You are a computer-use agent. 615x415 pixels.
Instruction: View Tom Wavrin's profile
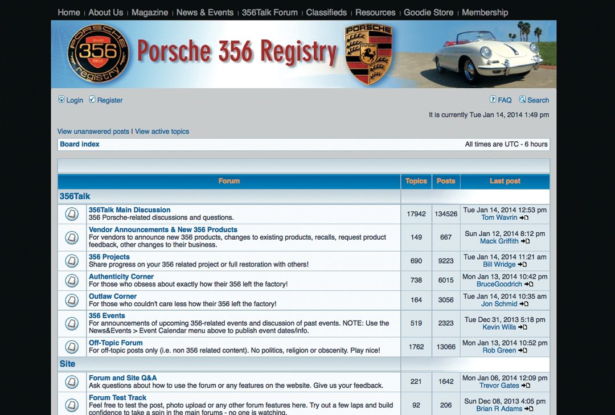tap(499, 217)
